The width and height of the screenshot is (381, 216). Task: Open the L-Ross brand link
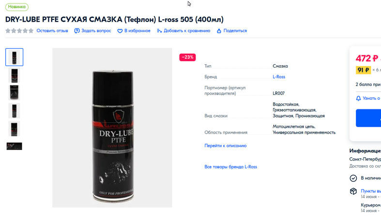coord(279,77)
